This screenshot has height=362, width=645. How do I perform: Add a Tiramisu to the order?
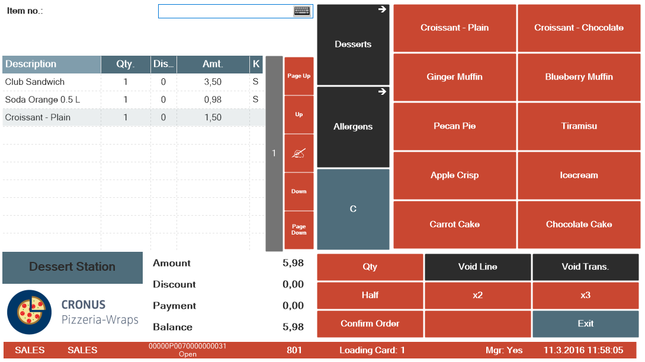click(579, 126)
